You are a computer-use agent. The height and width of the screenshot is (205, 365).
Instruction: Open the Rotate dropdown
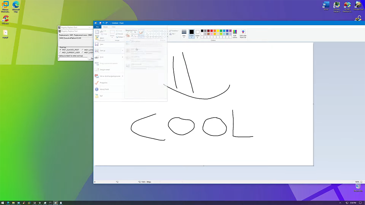pos(120,37)
